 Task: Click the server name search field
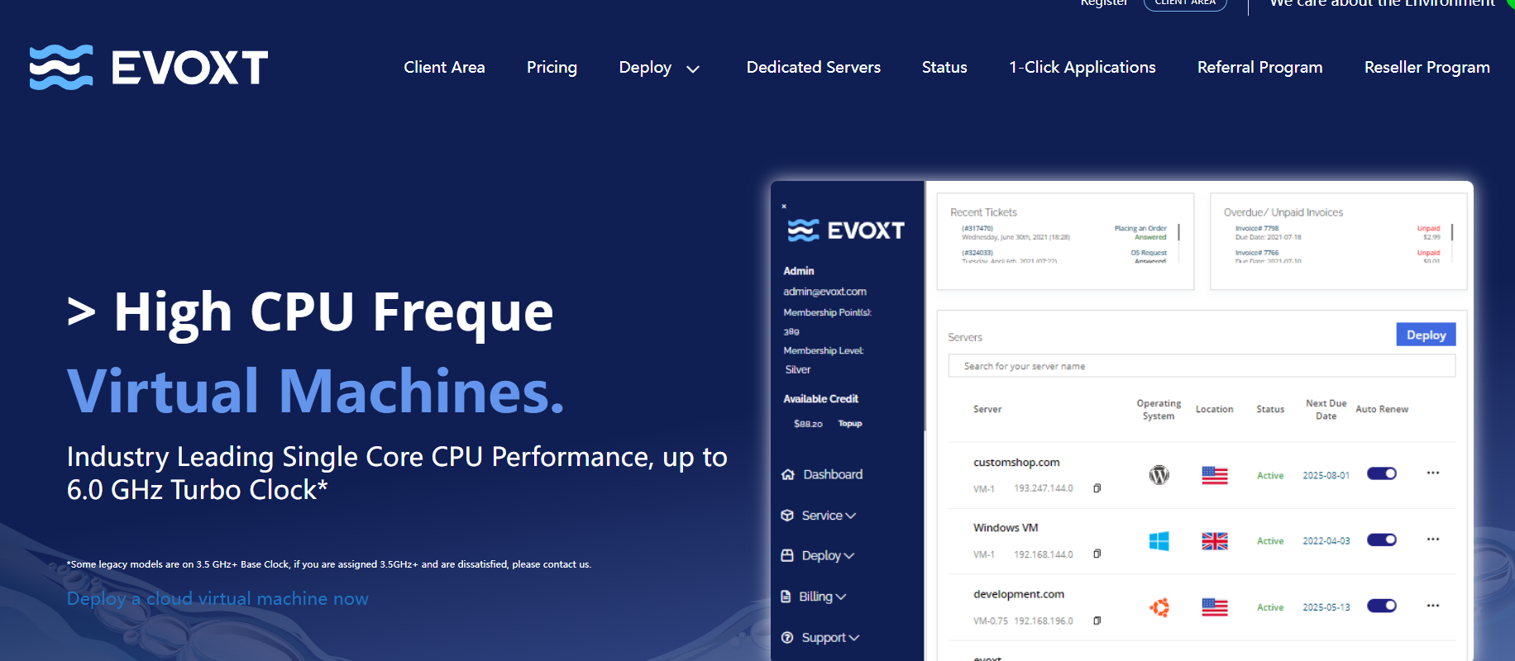(x=1202, y=366)
